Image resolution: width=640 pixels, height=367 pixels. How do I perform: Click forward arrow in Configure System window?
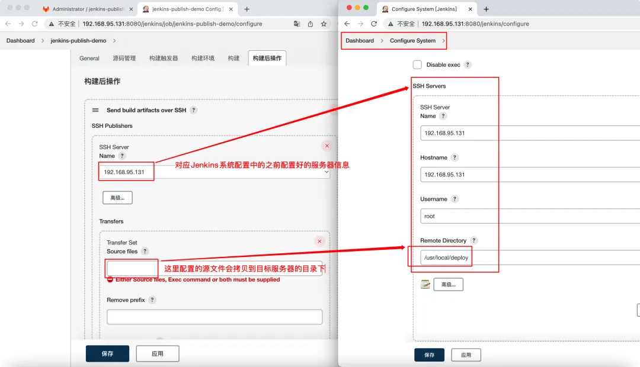360,24
